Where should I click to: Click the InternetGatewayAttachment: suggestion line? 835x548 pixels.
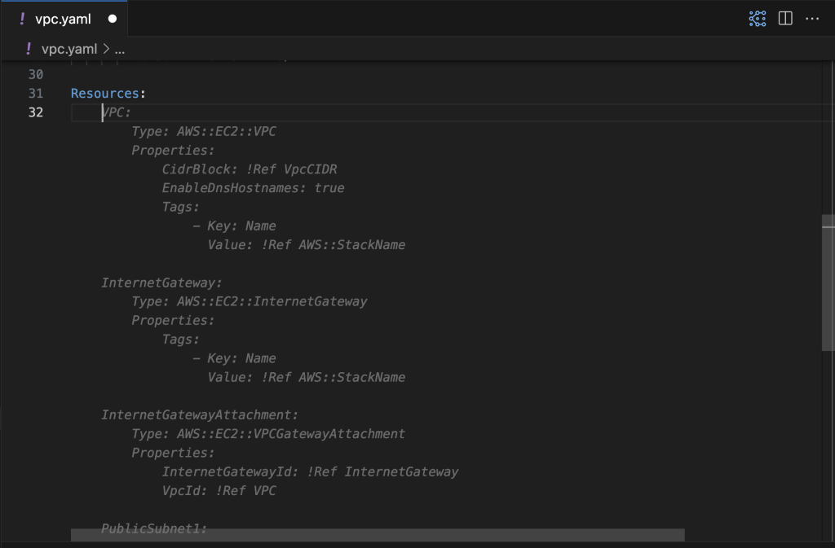[200, 415]
